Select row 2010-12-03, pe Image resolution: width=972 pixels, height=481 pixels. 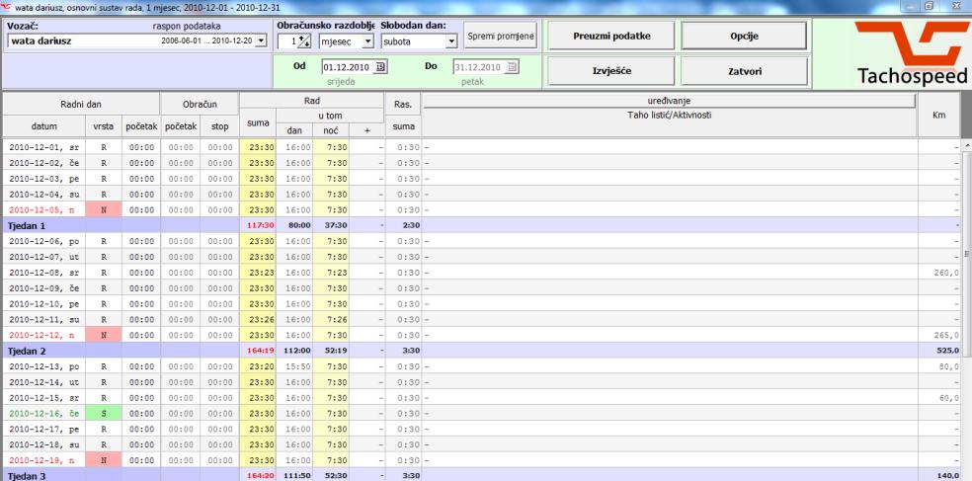481,179
